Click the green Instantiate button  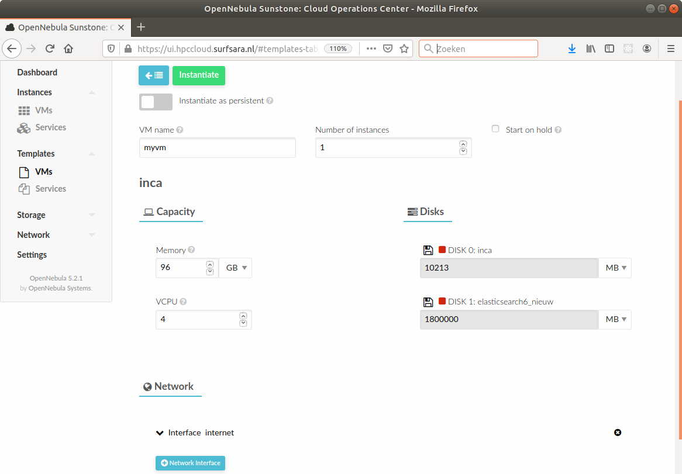(199, 75)
